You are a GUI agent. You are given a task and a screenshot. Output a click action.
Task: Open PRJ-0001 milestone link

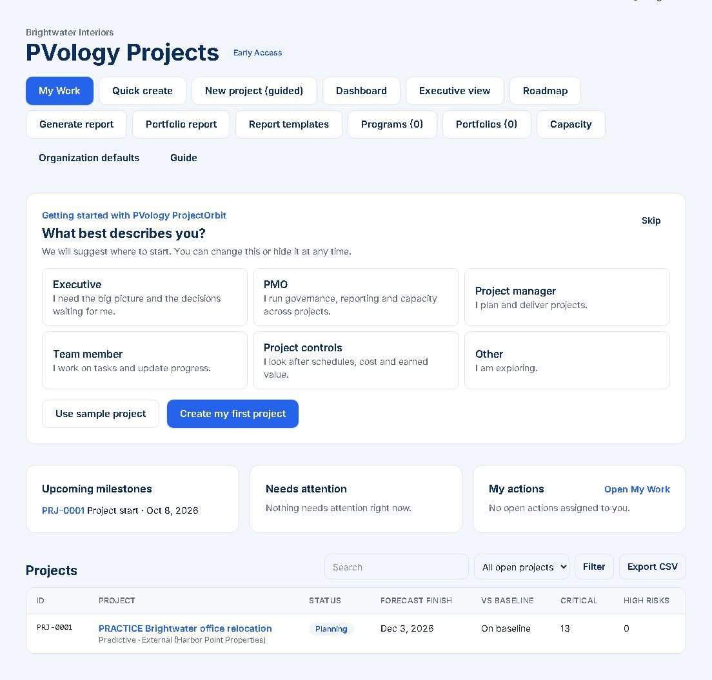click(x=63, y=510)
